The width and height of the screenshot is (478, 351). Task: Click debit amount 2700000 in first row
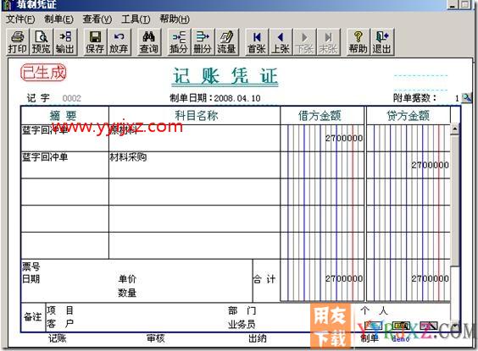[344, 139]
